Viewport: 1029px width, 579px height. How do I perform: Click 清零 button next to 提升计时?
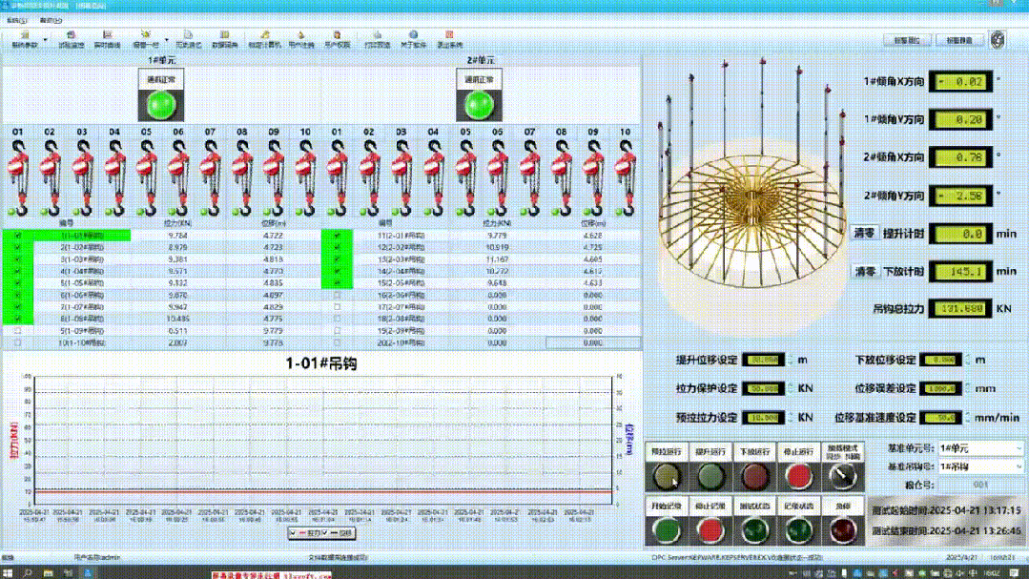tap(865, 233)
